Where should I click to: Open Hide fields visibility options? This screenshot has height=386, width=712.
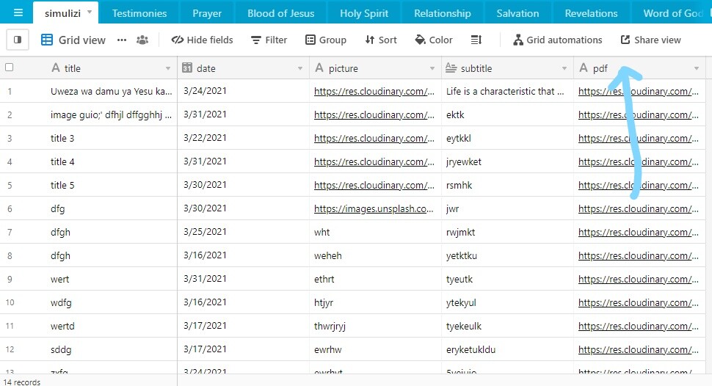point(202,40)
